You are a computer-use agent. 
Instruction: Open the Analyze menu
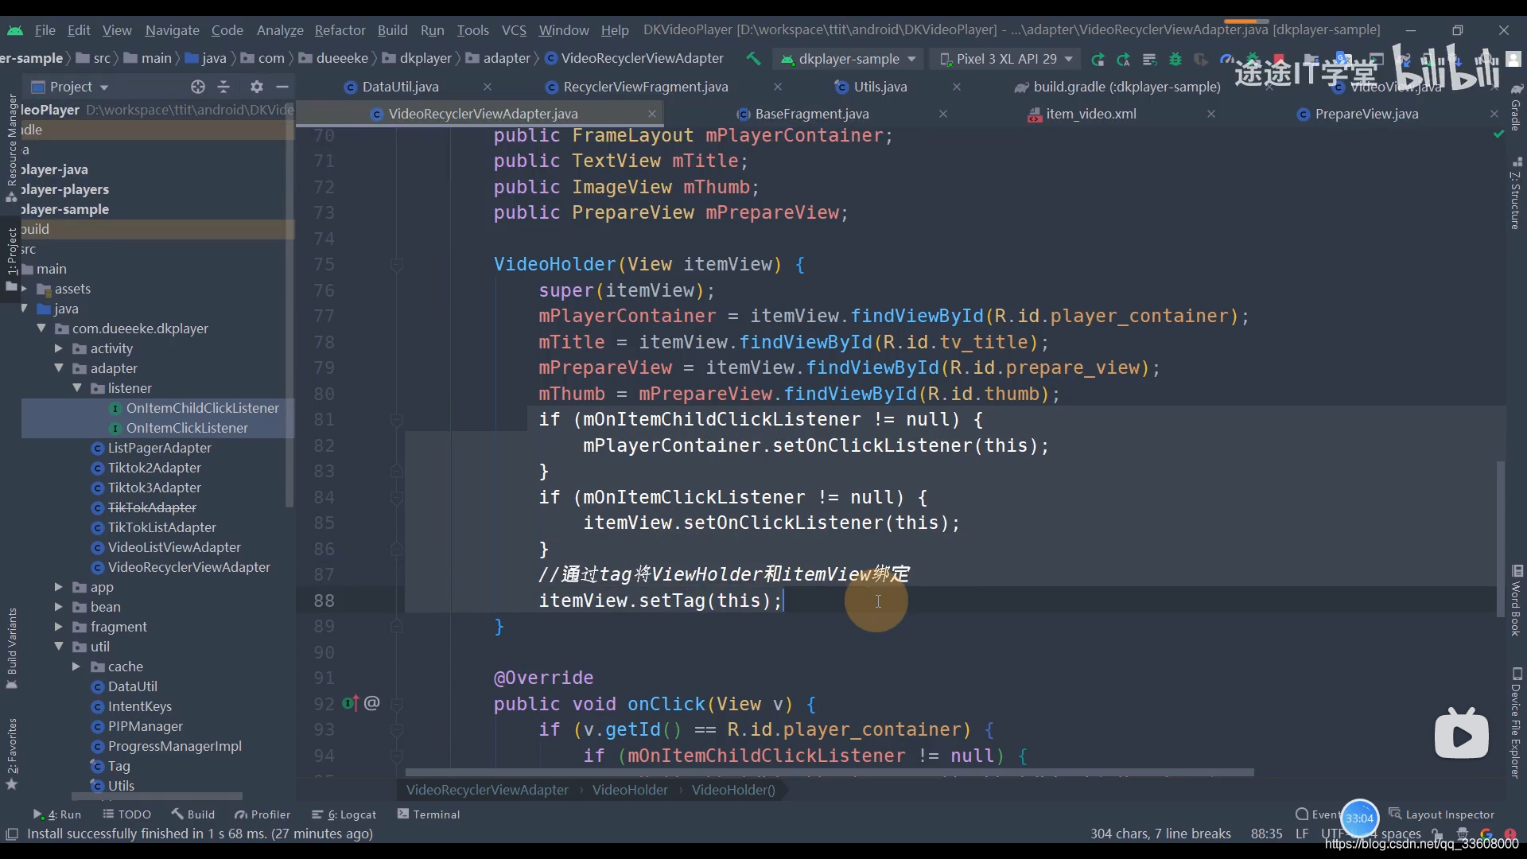tap(280, 30)
